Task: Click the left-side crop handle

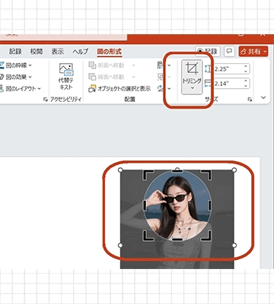Action: click(x=145, y=205)
